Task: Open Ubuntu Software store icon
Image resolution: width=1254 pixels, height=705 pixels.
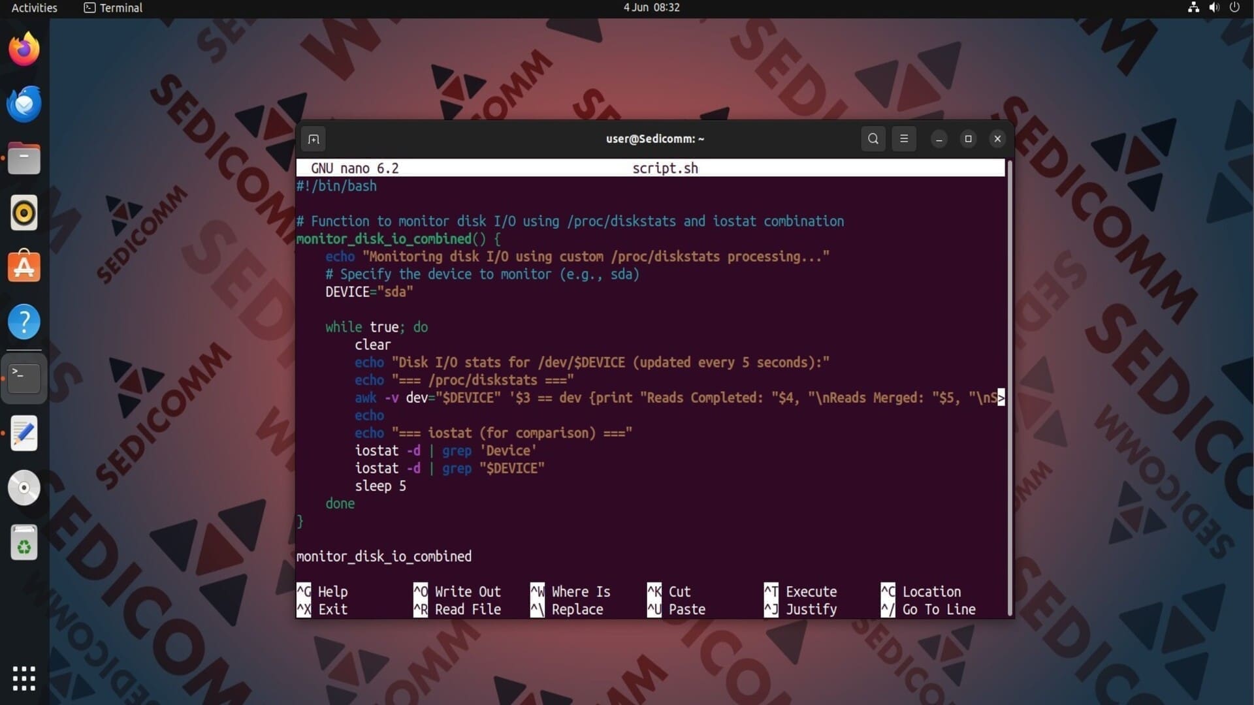Action: [24, 267]
